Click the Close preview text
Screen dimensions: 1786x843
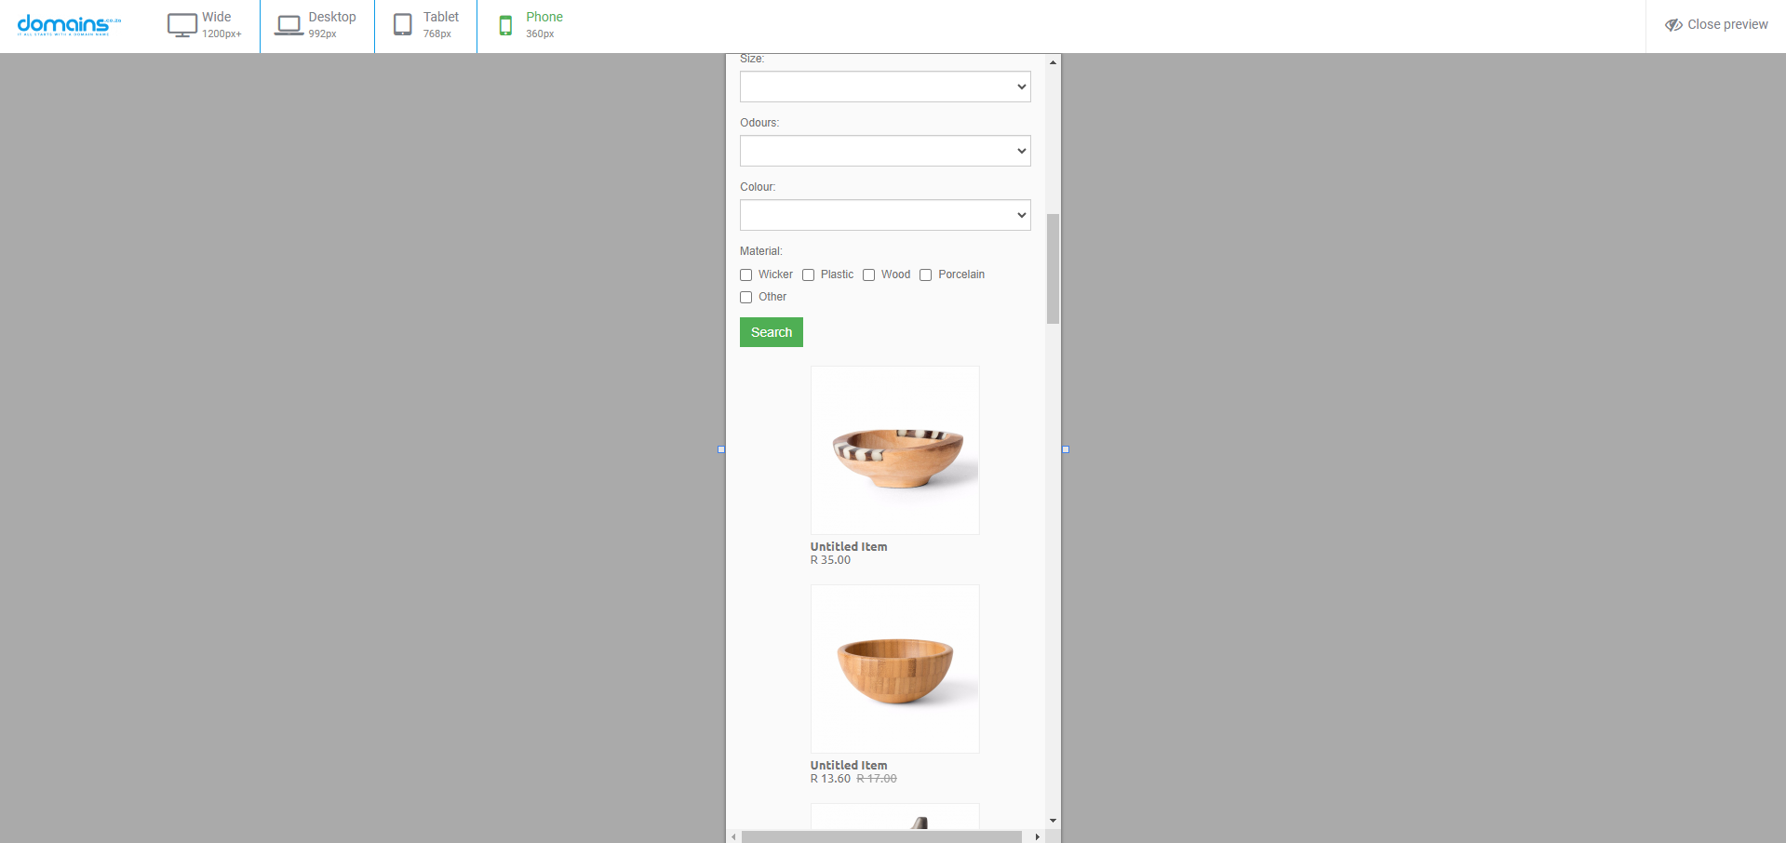[x=1727, y=25]
